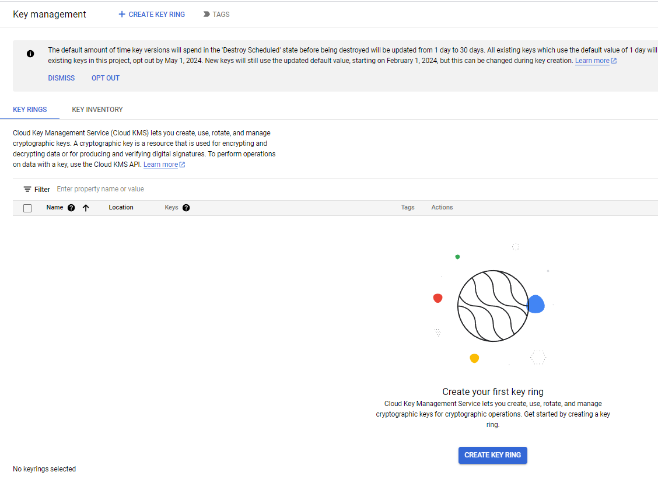Toggle the Name sort ascending arrow

(86, 208)
